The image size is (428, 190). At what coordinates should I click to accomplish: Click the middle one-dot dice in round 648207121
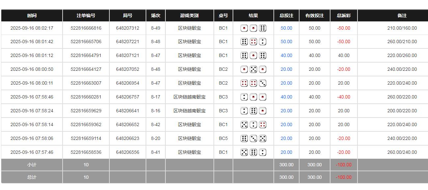point(253,55)
